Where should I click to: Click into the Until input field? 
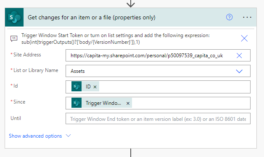158,119
